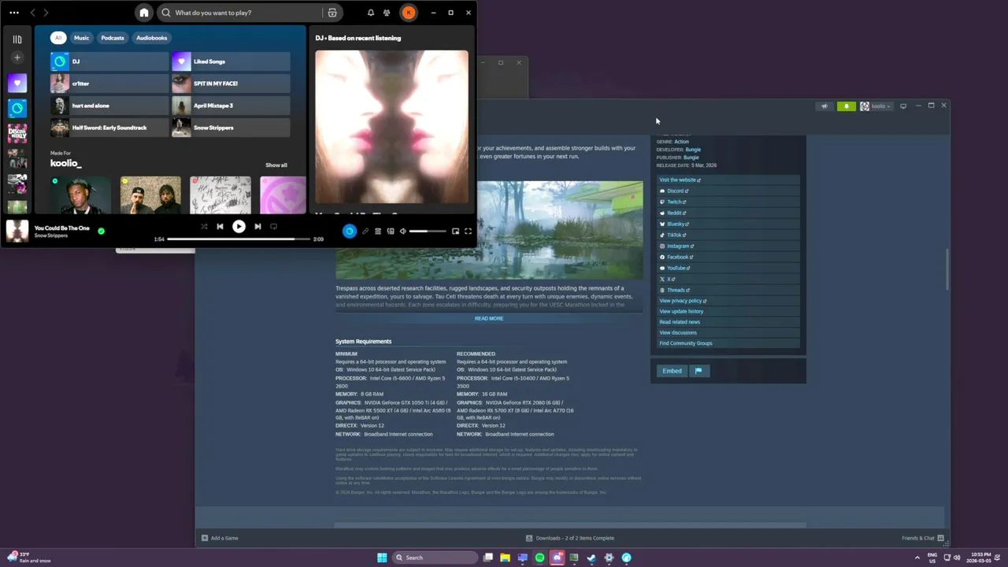Create a new playlist with plus button
Image resolution: width=1008 pixels, height=567 pixels.
tap(17, 57)
